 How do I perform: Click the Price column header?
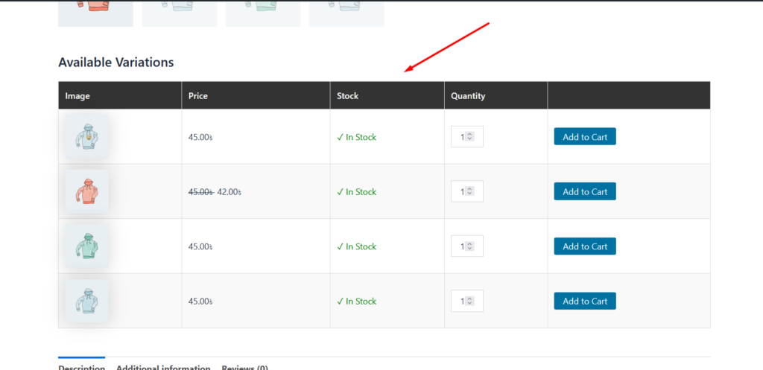(197, 96)
